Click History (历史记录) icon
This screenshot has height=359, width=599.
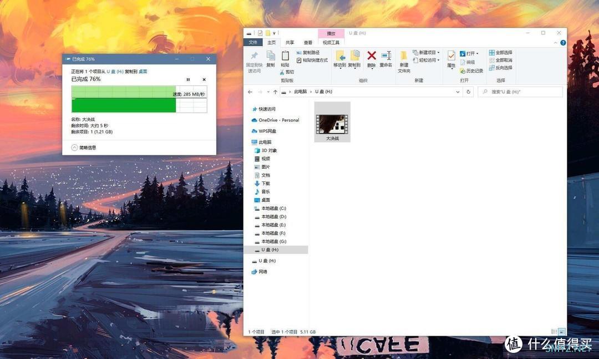tap(463, 71)
